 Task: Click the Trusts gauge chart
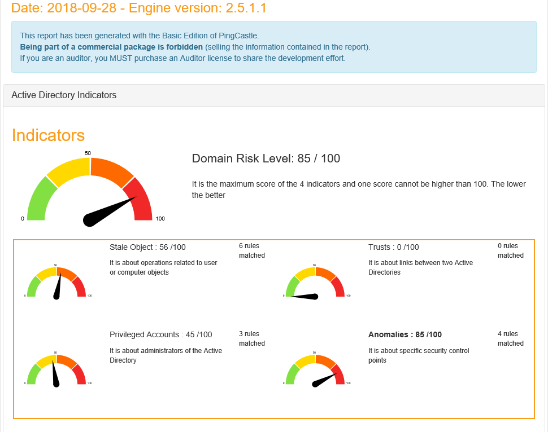click(315, 283)
